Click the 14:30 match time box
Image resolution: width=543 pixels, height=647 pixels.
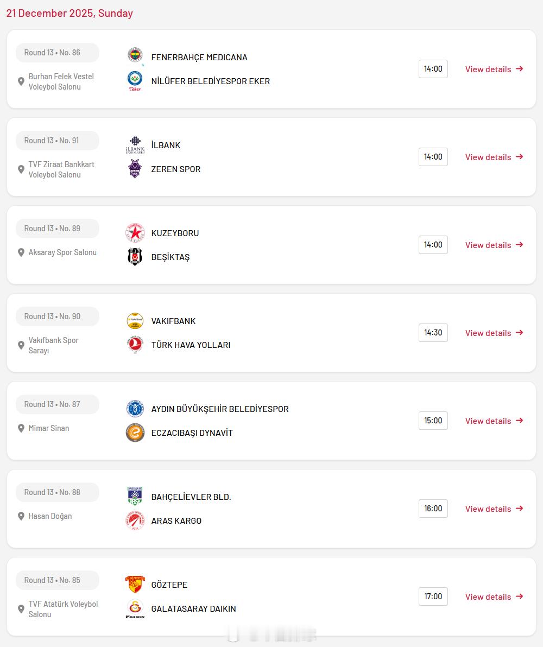pyautogui.click(x=433, y=333)
